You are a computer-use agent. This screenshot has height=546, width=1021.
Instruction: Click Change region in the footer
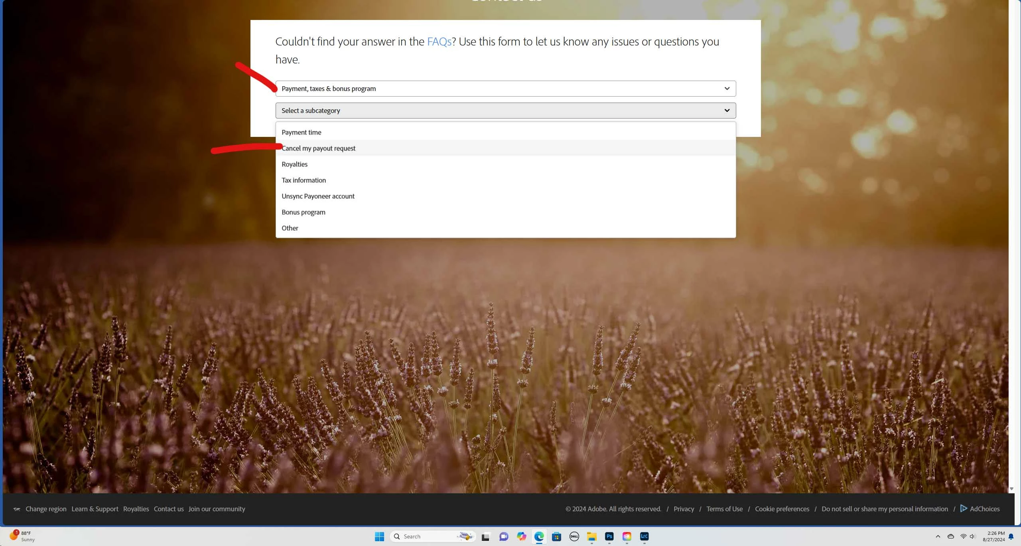[46, 509]
